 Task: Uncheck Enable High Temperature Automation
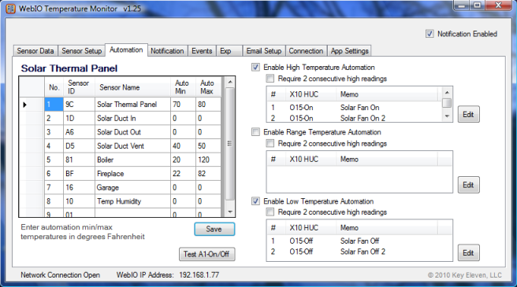(255, 67)
